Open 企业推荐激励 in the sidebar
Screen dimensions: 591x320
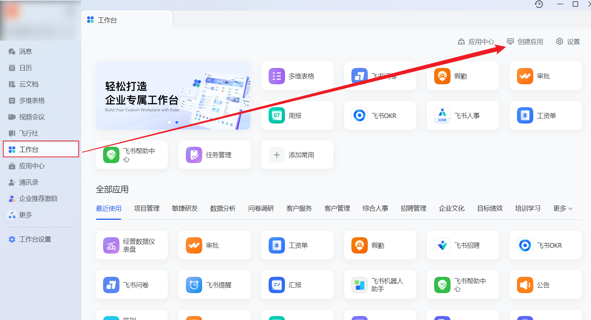coord(41,198)
